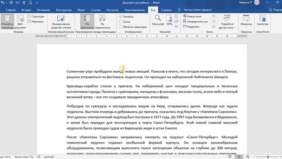Switch to Разметка страницы view
The image size is (282, 159).
pyautogui.click(x=7, y=22)
